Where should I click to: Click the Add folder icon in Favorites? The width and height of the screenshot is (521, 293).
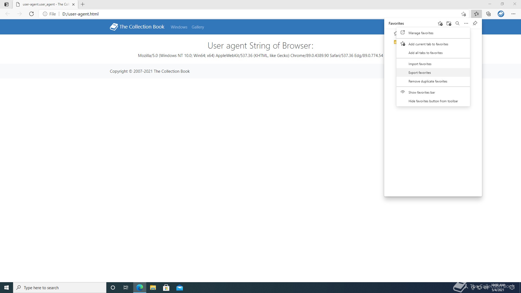tap(449, 24)
